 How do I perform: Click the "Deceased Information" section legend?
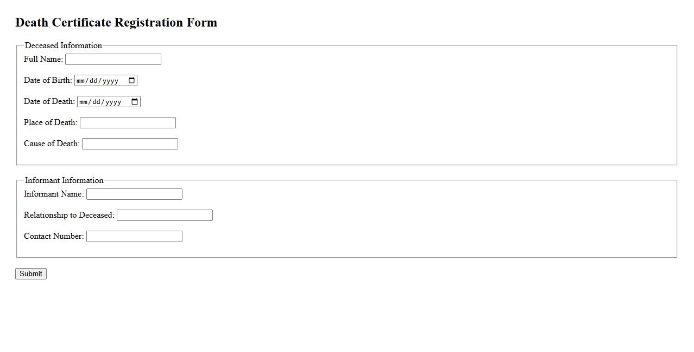(x=63, y=45)
